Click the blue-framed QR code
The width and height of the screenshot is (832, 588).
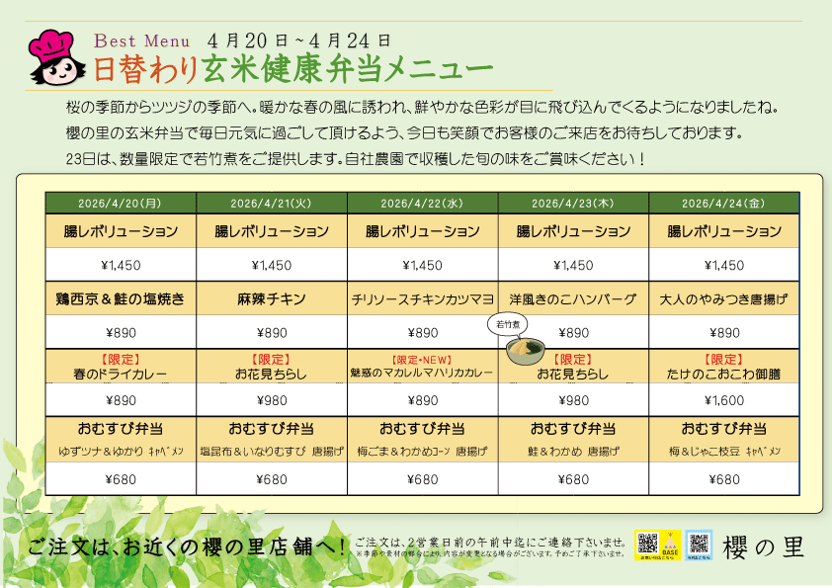pos(699,544)
